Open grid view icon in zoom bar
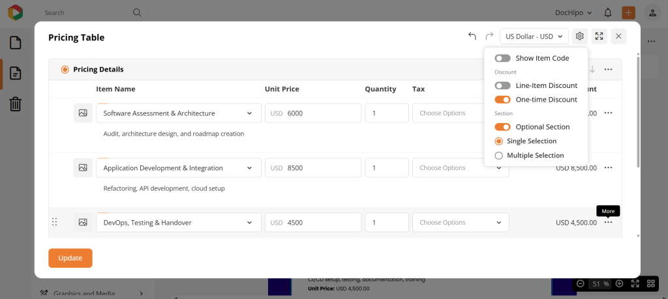This screenshot has height=299, width=668. [650, 283]
